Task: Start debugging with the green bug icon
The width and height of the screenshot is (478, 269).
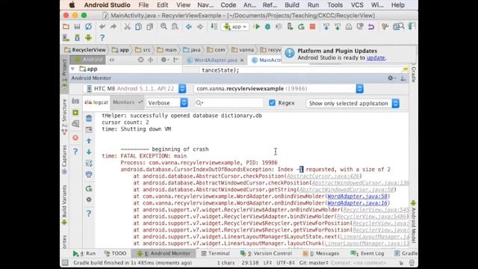Action: click(267, 27)
